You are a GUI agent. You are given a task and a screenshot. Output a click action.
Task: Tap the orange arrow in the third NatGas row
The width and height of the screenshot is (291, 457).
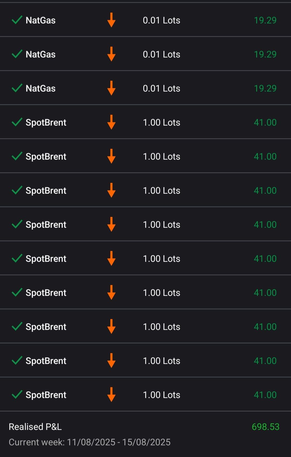(111, 88)
